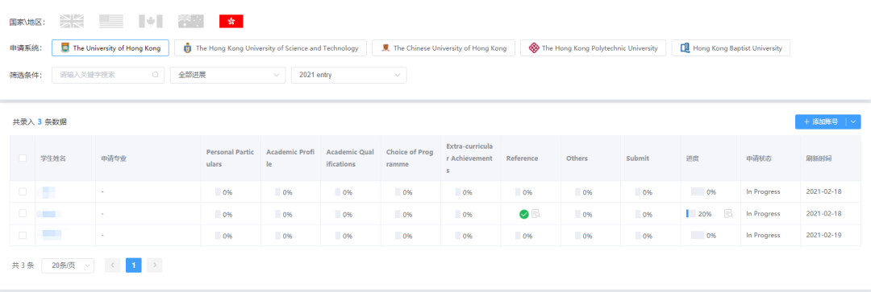Click the student name in the 2021-02-19 row
Viewport: 871px width, 292px height.
[x=51, y=235]
